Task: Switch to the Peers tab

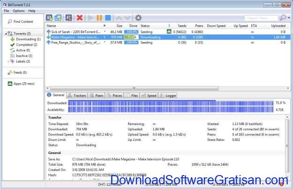Action: (97, 96)
